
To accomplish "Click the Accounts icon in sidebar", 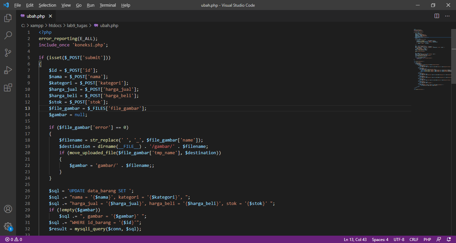I will [x=8, y=209].
